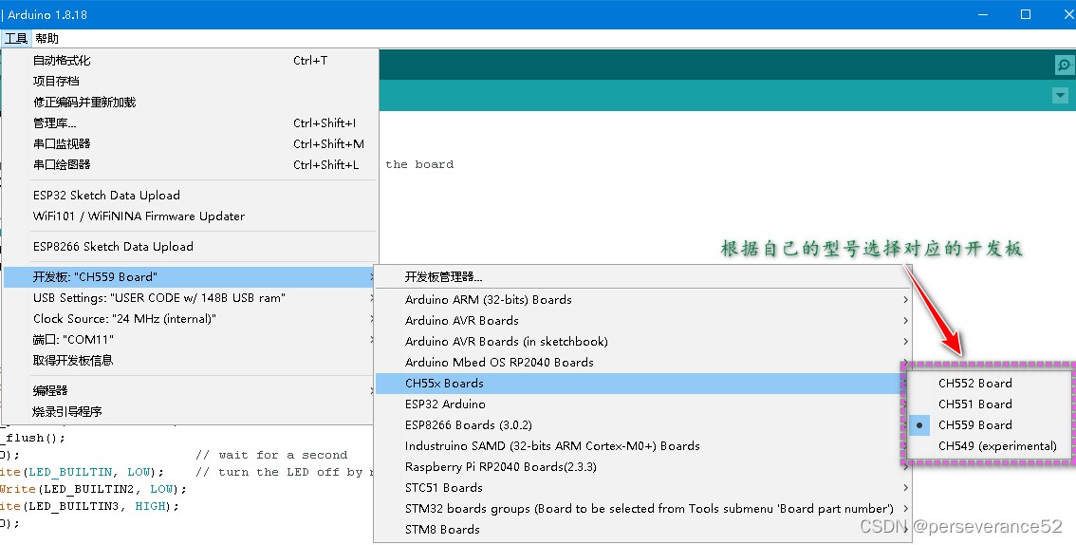Expand STM8 Boards group
Image resolution: width=1076 pixels, height=545 pixels.
643,530
